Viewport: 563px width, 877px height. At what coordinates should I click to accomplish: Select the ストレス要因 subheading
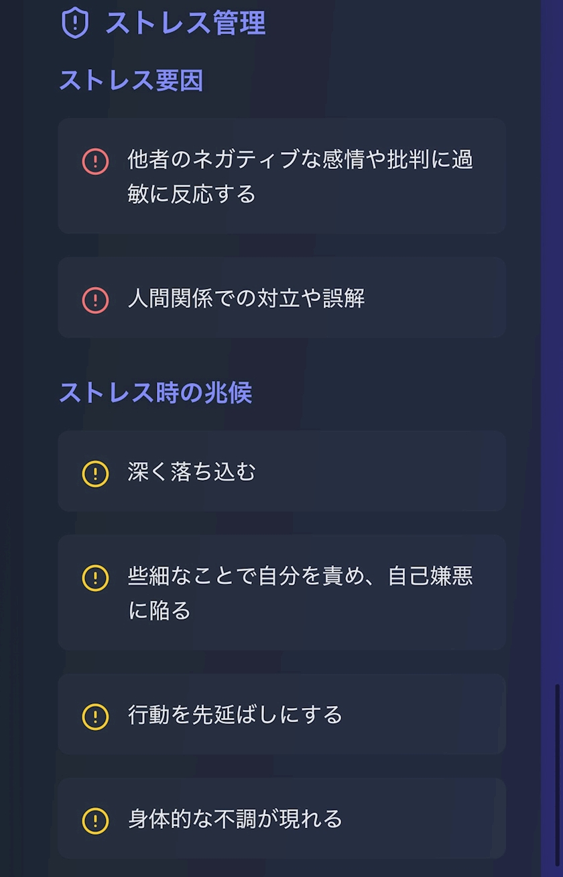(131, 80)
